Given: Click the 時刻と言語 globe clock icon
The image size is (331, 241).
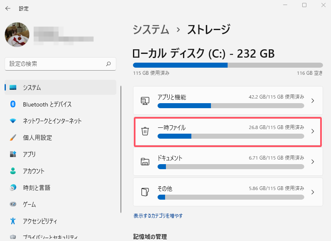Looking at the screenshot, I should click(x=13, y=188).
